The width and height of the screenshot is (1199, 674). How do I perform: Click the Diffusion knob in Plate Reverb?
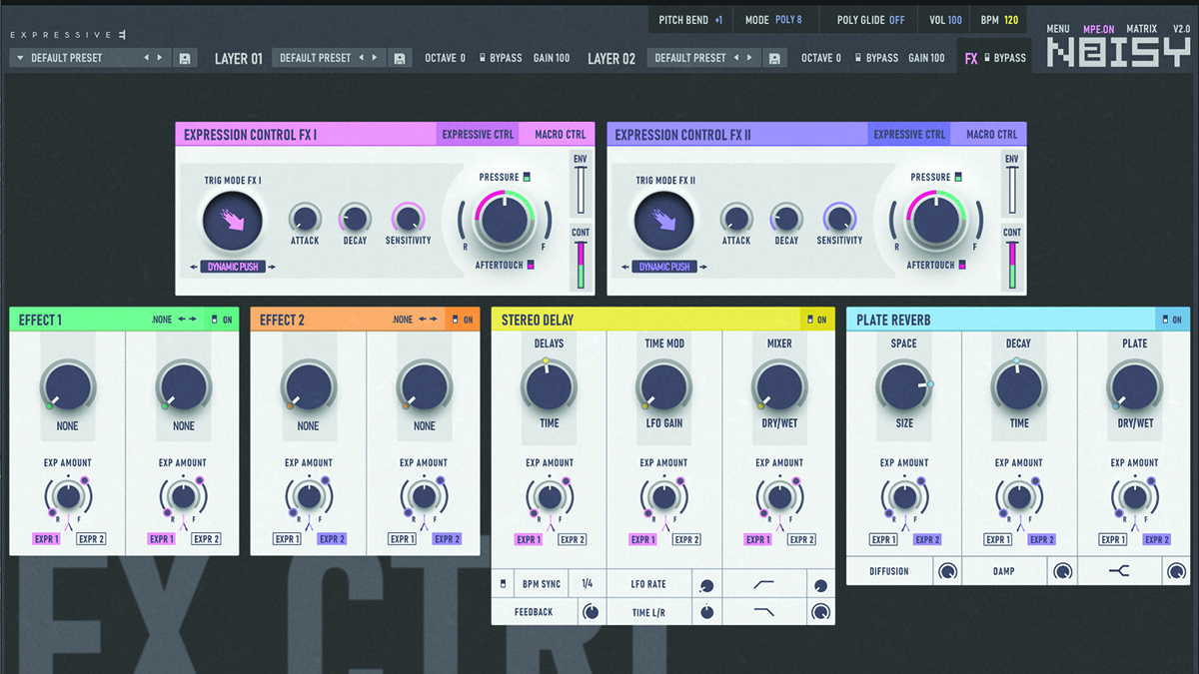(947, 571)
